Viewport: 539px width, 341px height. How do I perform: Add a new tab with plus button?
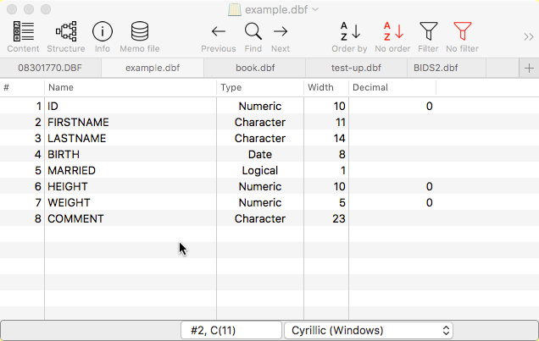(x=529, y=68)
